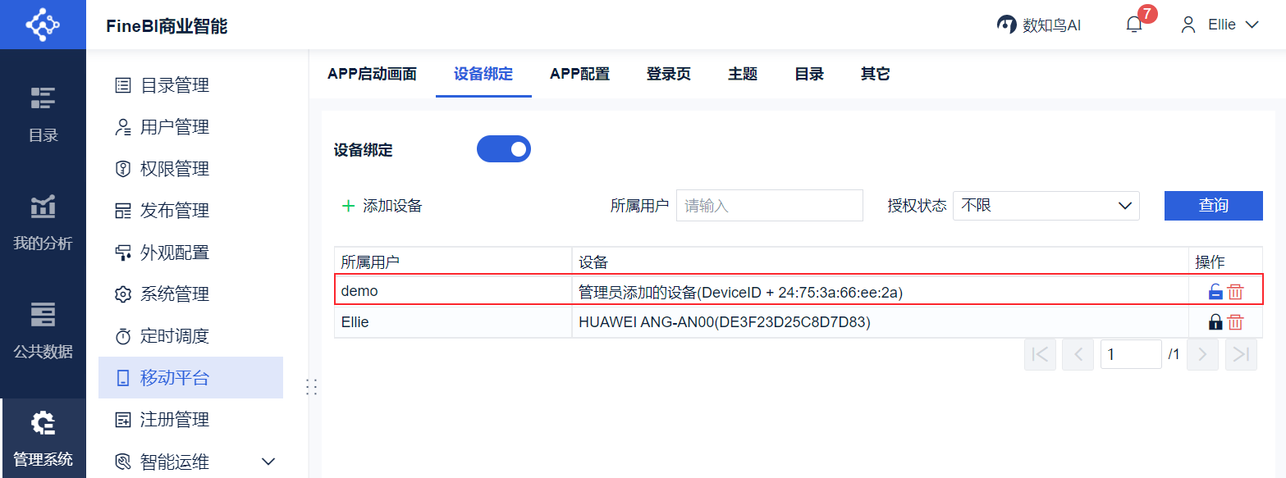Open 发布管理 in the sidebar
This screenshot has width=1286, height=478.
[190, 211]
